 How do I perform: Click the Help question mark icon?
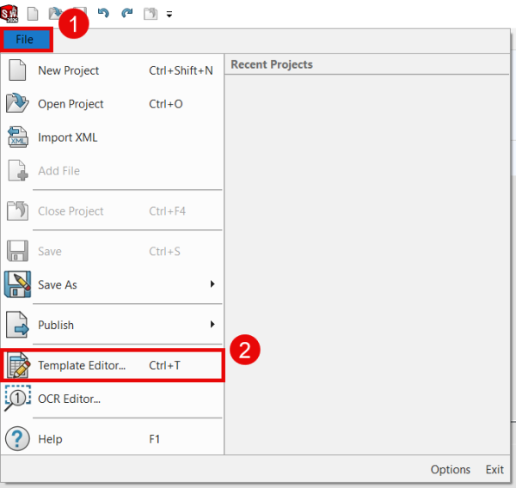point(18,439)
